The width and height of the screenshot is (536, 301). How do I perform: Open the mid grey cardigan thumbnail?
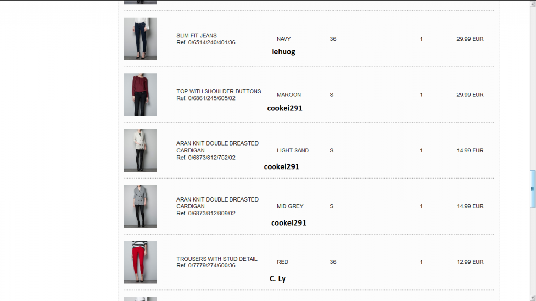pyautogui.click(x=140, y=206)
